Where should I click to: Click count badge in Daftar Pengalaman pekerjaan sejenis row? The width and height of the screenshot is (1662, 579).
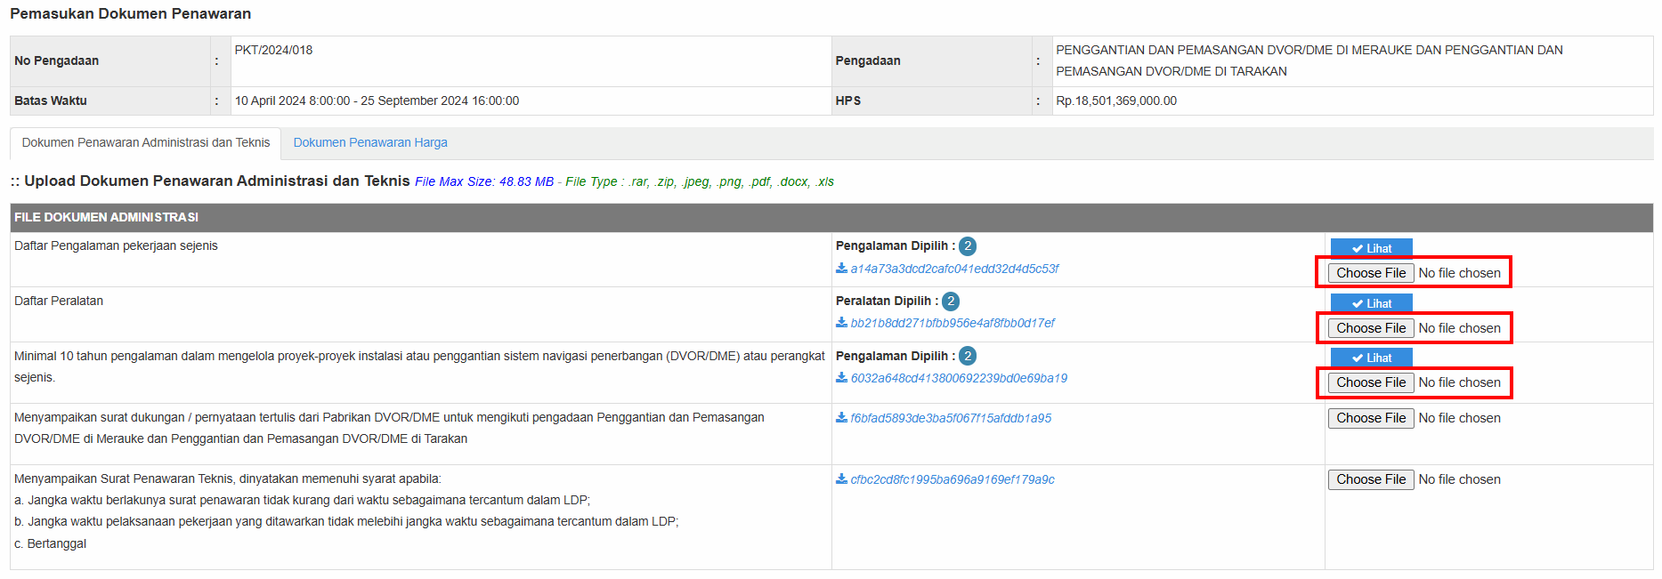click(x=968, y=246)
